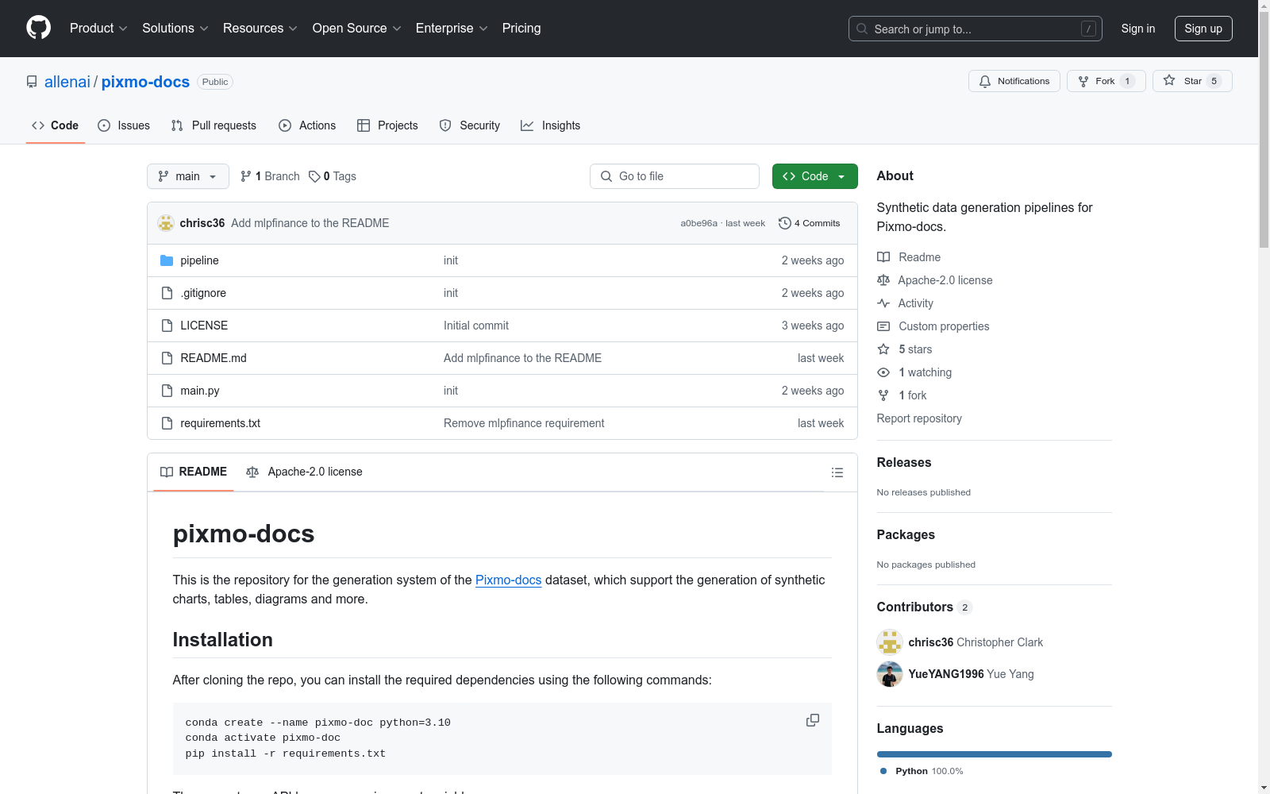Viewport: 1270px width, 794px height.
Task: View the 4 Commits history
Action: [810, 223]
